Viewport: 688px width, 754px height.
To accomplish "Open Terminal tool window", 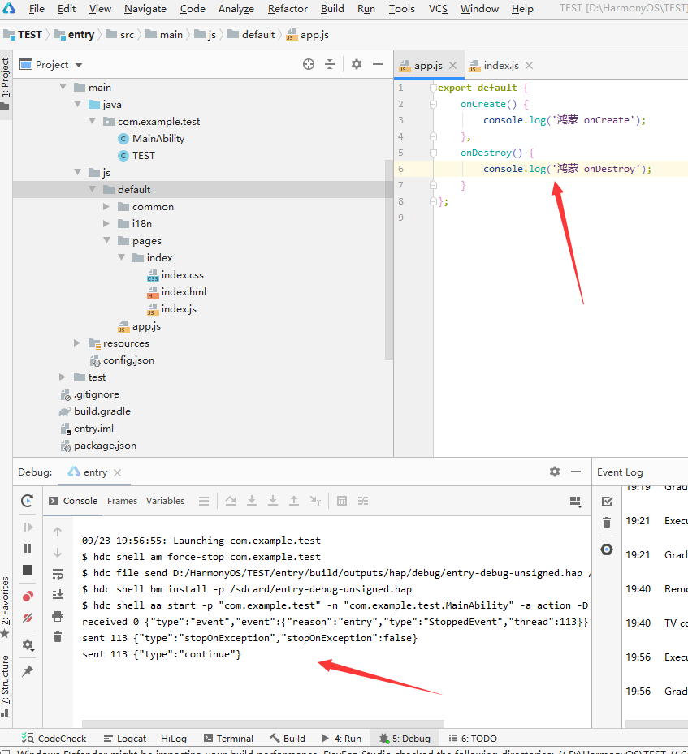I will click(x=228, y=739).
